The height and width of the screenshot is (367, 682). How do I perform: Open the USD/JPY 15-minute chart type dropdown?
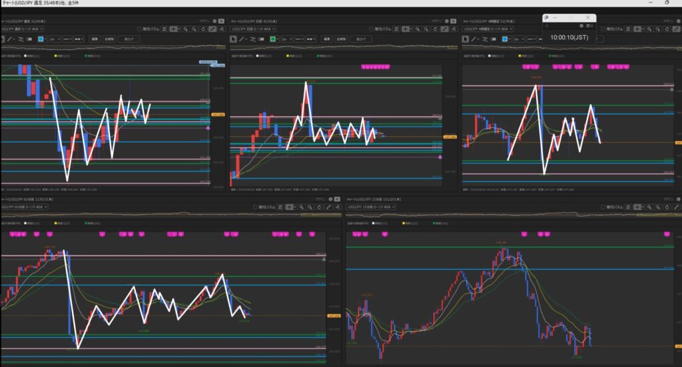[371, 207]
